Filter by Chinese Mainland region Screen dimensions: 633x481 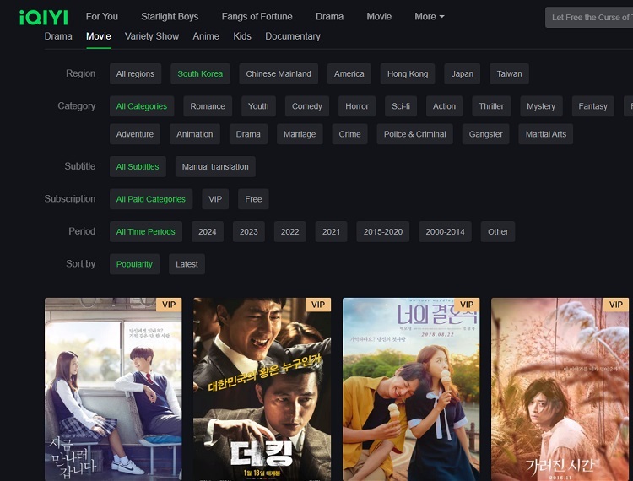tap(279, 74)
